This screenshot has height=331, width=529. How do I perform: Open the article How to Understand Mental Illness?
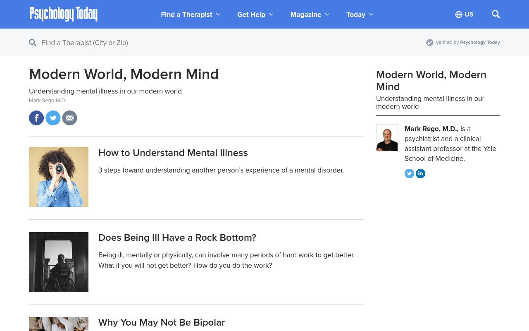[173, 153]
